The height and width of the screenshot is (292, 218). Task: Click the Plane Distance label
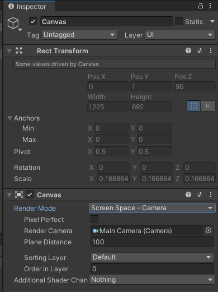[48, 242]
